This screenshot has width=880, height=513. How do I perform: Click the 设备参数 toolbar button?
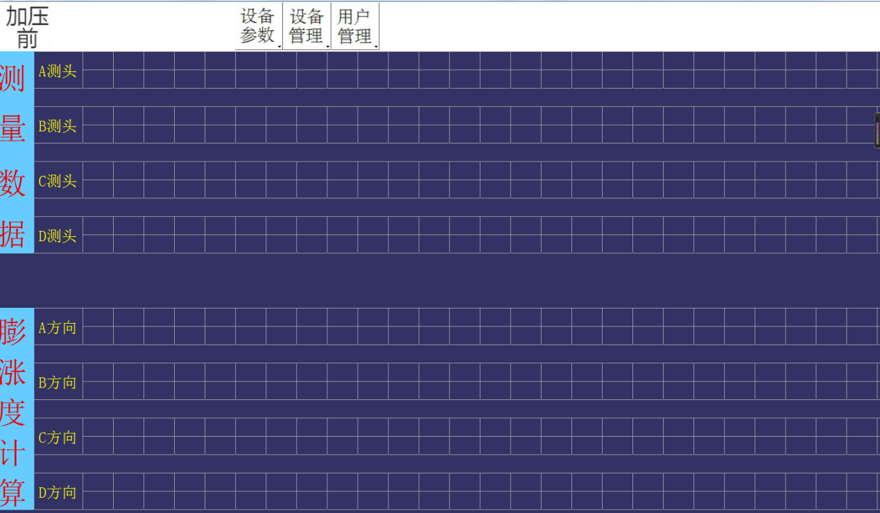pyautogui.click(x=257, y=25)
